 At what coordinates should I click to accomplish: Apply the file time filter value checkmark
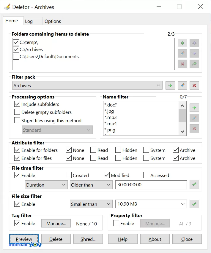(x=194, y=184)
